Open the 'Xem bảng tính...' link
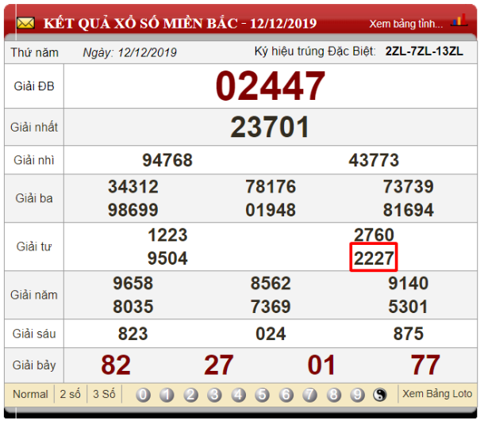The height and width of the screenshot is (424, 488). [x=406, y=23]
